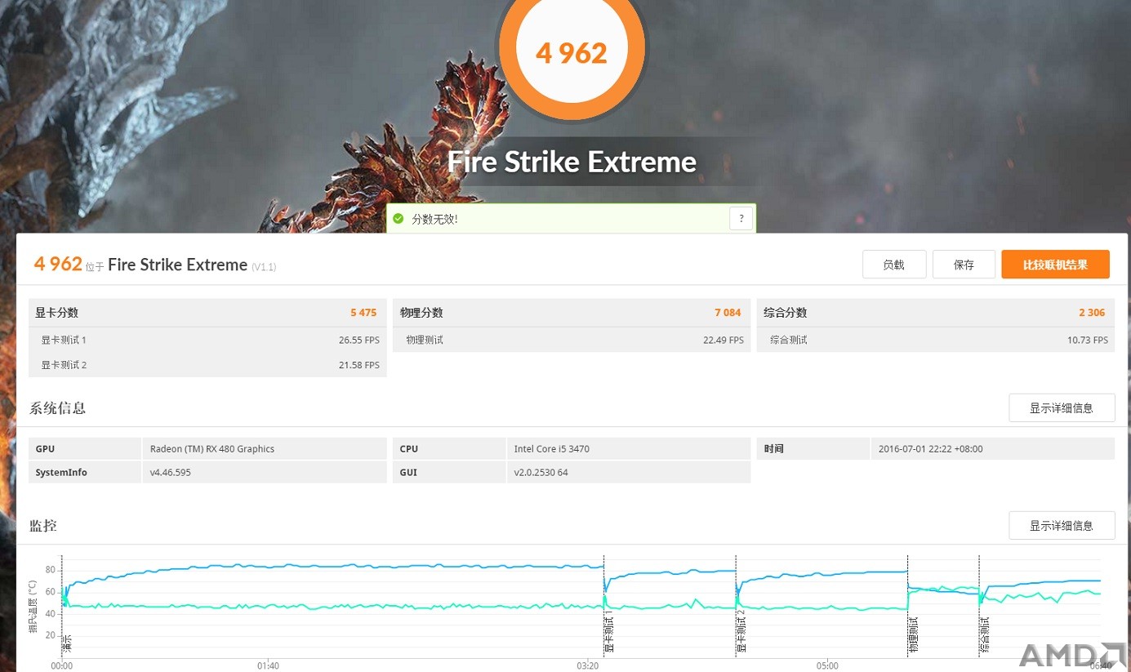
Task: Click the green checkmark validity icon
Action: tap(399, 219)
